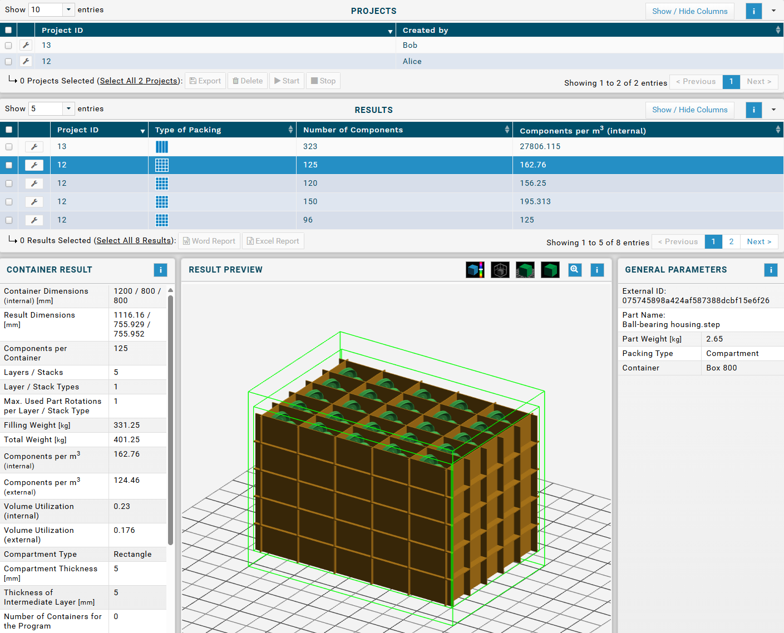Check the box for the 150-components result
The width and height of the screenshot is (784, 633).
[9, 202]
